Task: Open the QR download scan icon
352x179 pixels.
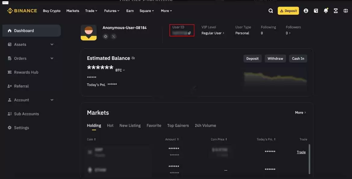Action: (336, 11)
